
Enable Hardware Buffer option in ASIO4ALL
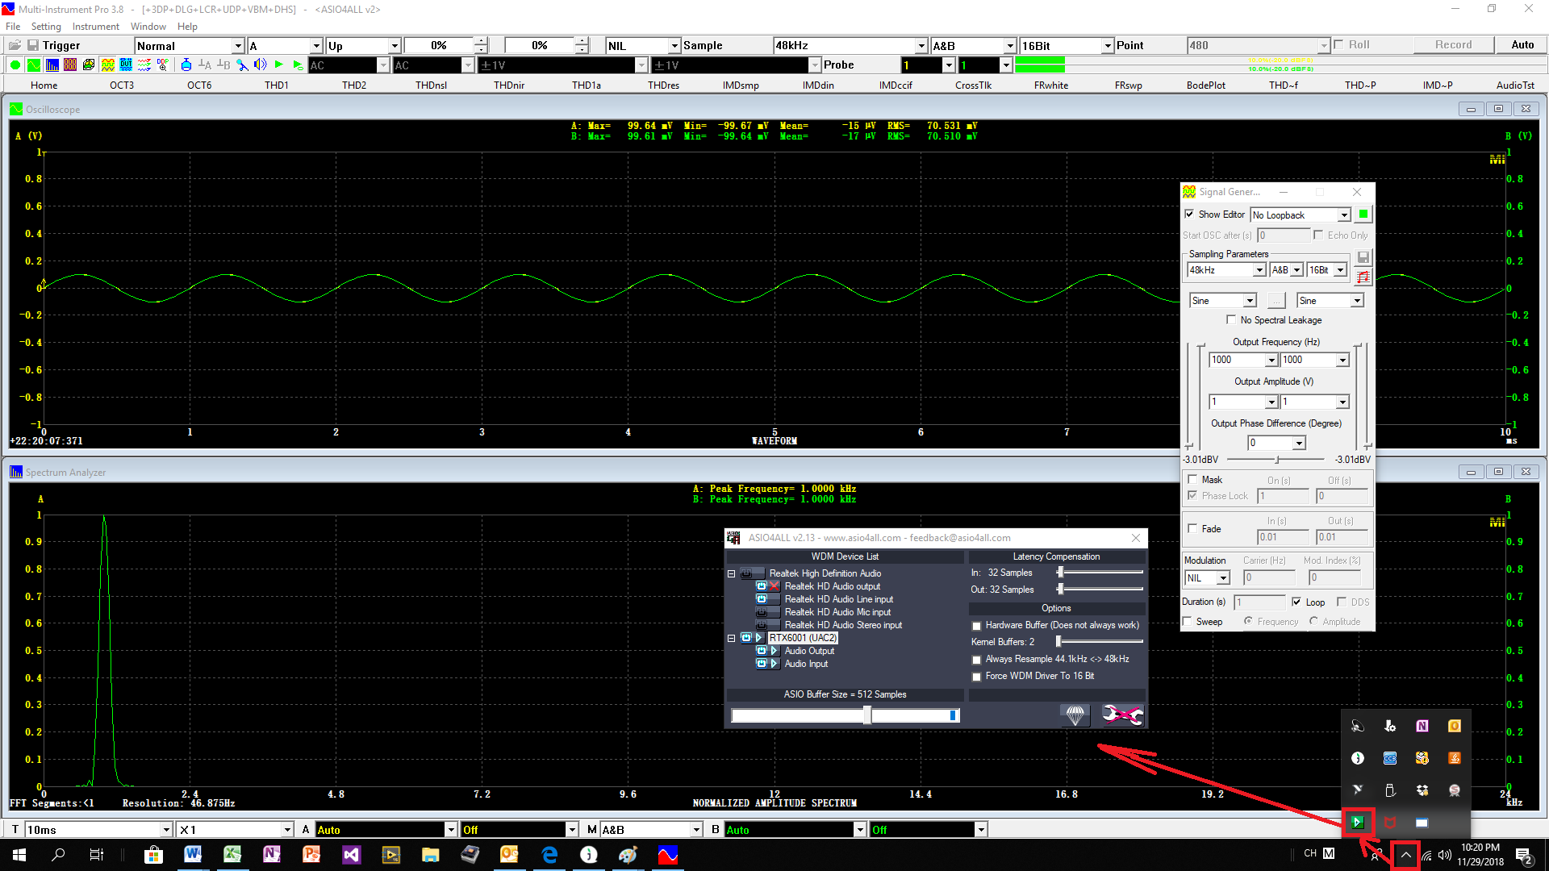pyautogui.click(x=977, y=626)
